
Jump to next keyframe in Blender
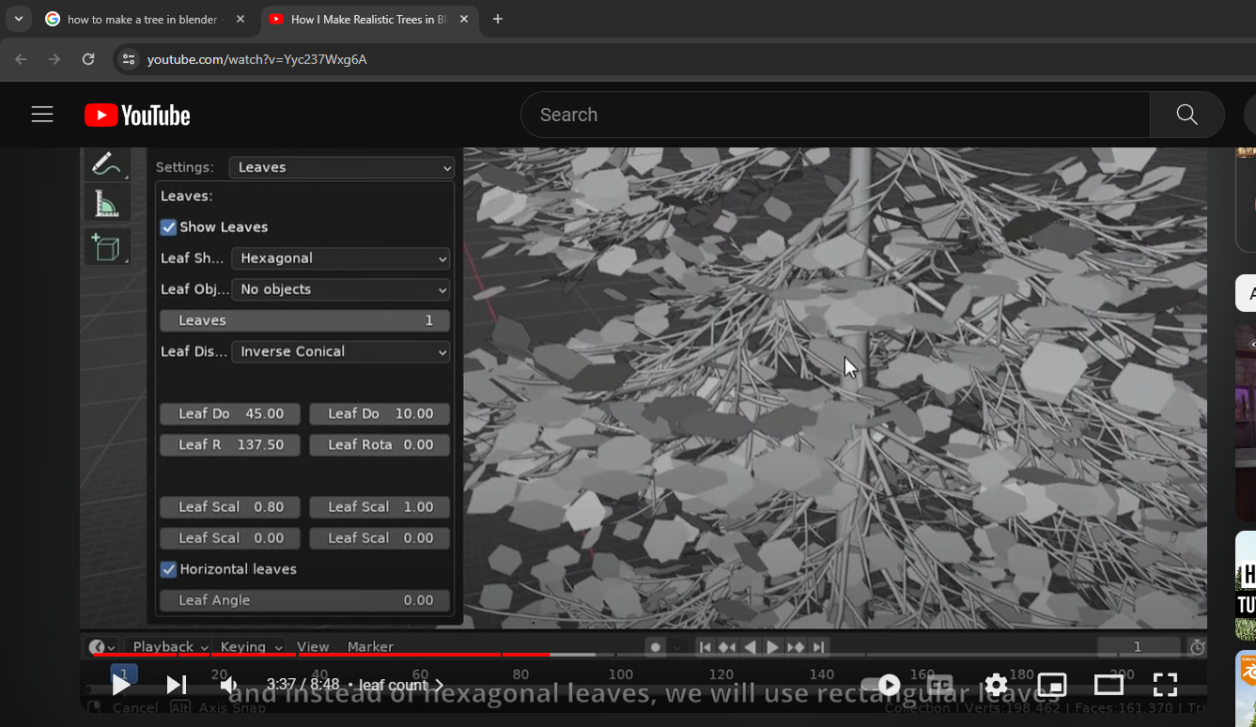(796, 646)
